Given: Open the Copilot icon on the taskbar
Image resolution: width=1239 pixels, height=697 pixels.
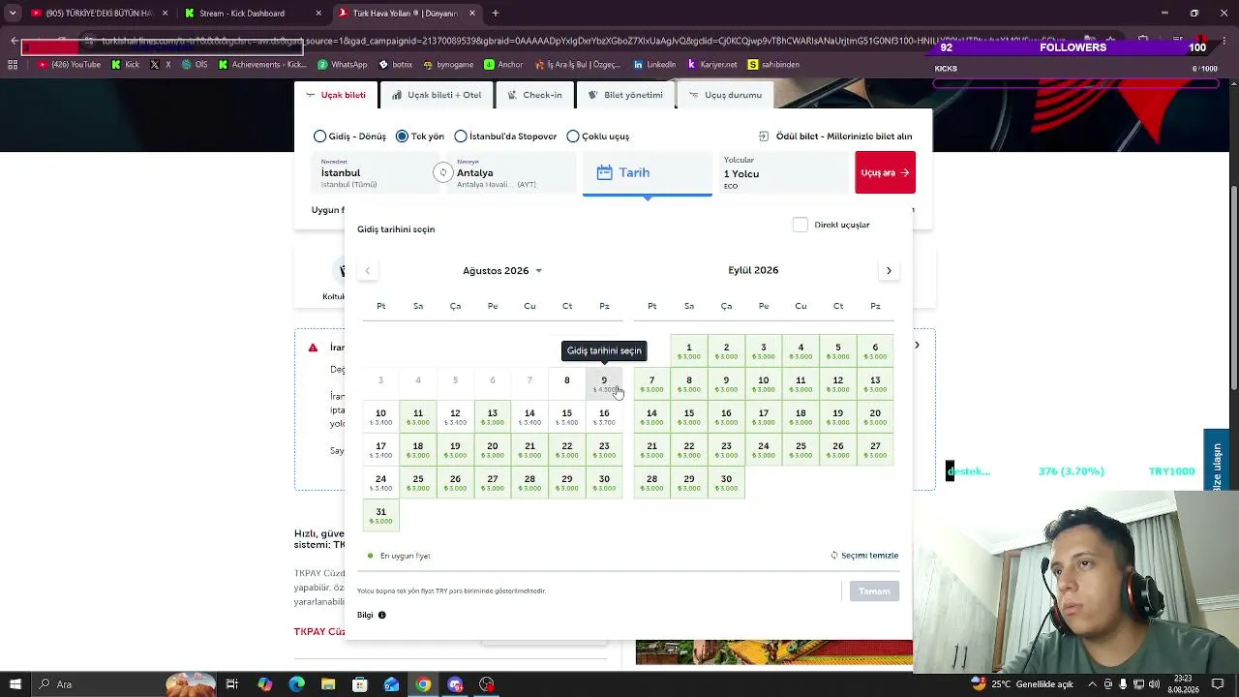Looking at the screenshot, I should [265, 684].
